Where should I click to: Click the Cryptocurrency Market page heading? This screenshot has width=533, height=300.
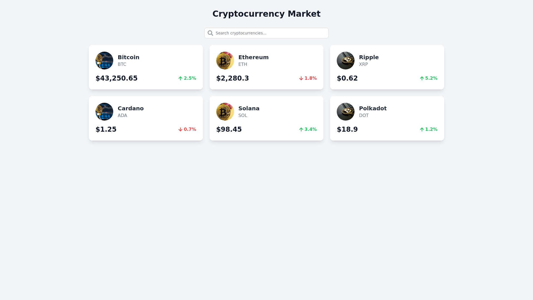[266, 14]
